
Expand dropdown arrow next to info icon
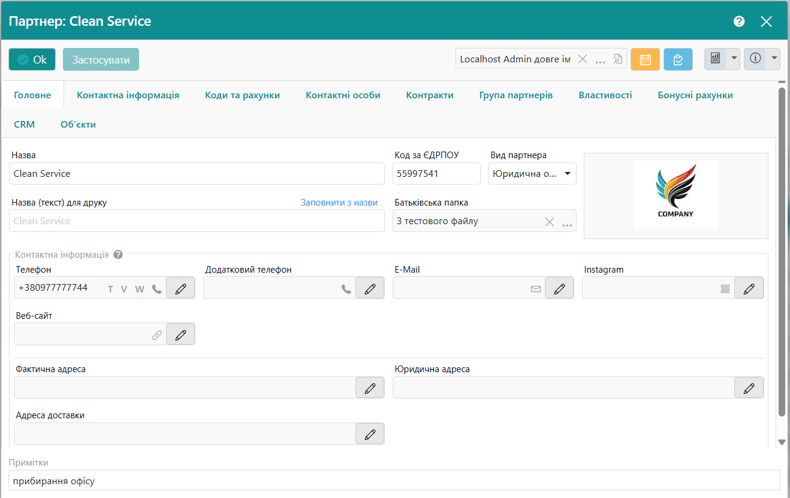point(774,59)
